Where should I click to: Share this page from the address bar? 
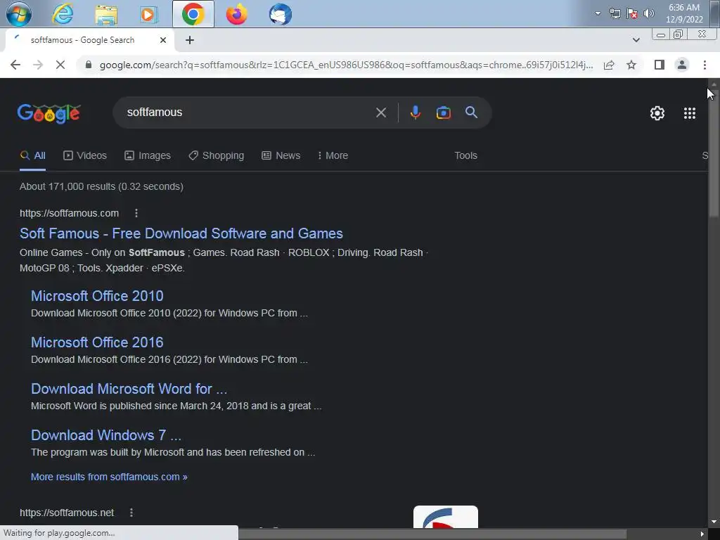(609, 65)
